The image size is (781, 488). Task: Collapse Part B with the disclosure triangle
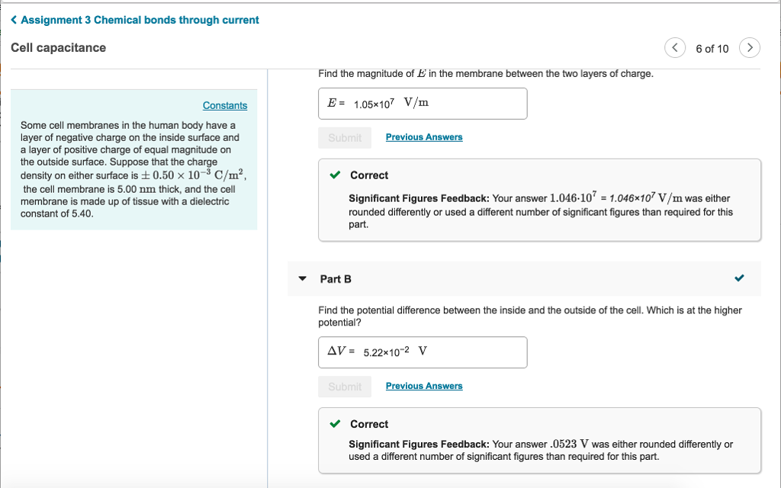click(x=303, y=279)
